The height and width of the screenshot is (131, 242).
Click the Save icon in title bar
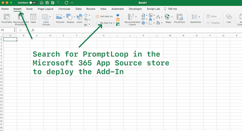(47, 3)
